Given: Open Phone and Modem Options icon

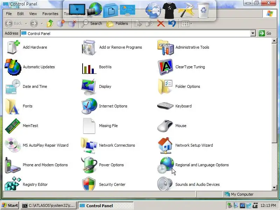Looking at the screenshot, I should [13, 165].
